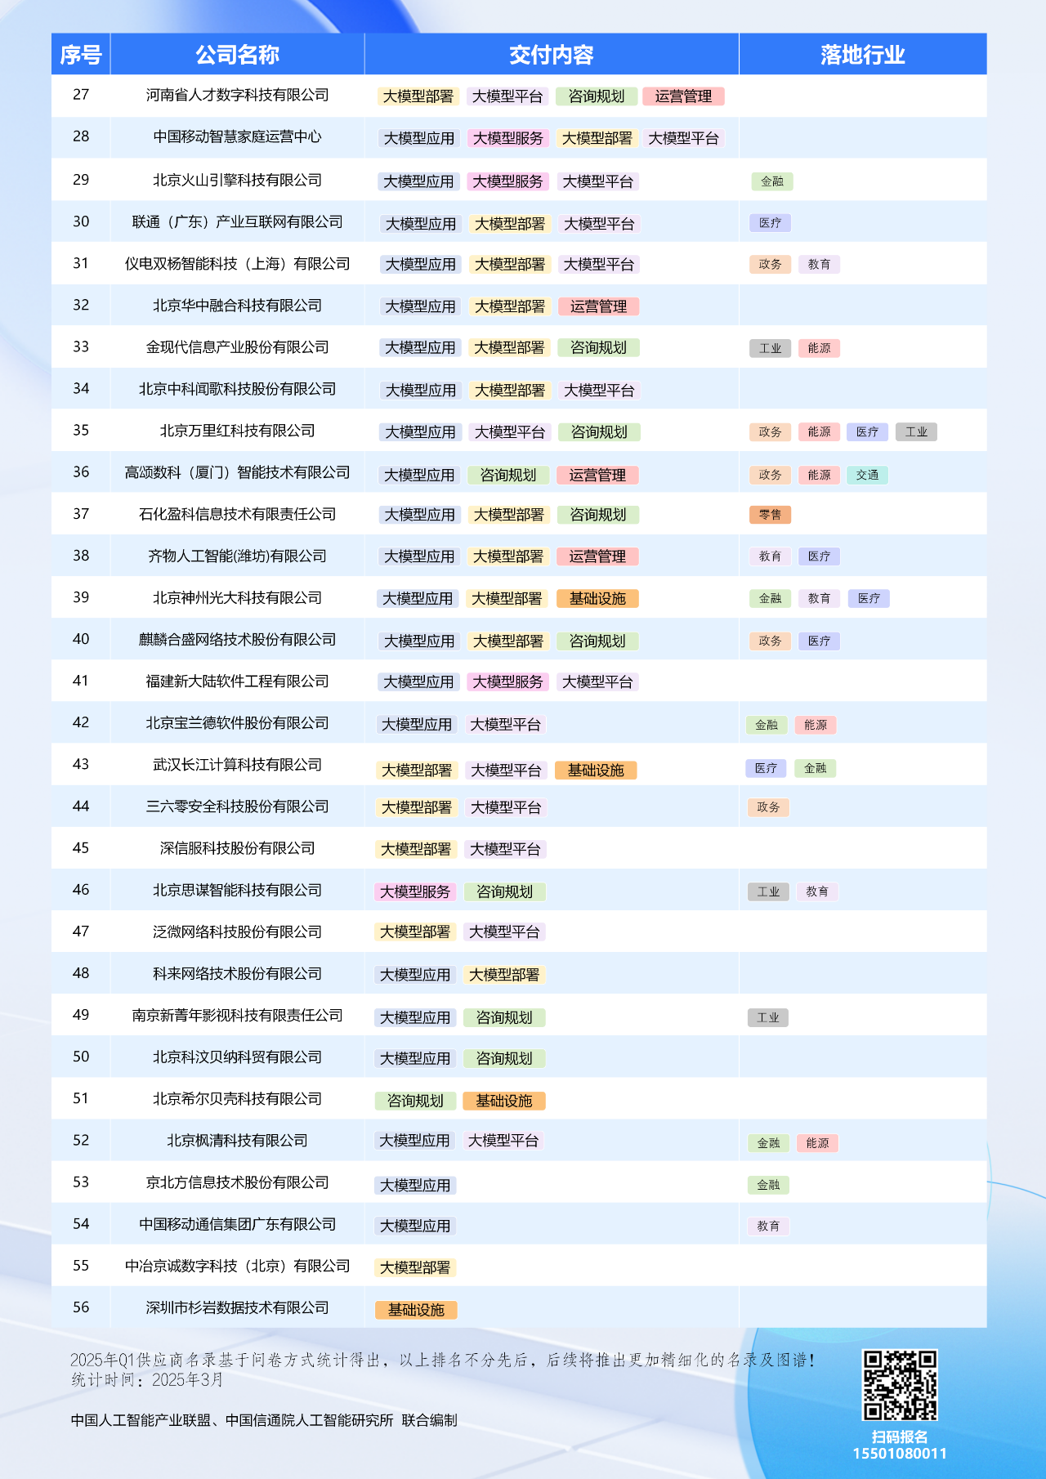
Task: Select 高颂数科(厦门)智能技术有限公司
Action: [237, 471]
